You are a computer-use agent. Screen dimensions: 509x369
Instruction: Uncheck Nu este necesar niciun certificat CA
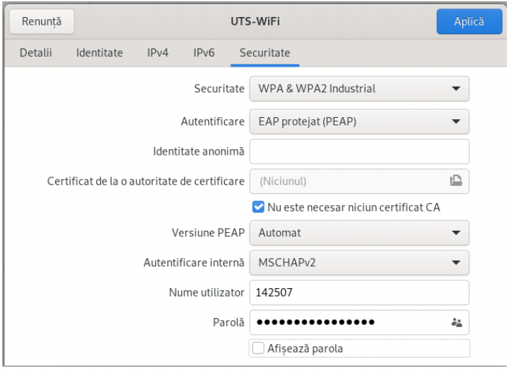(258, 207)
